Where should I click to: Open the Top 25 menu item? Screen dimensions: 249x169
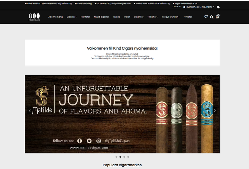coord(116,17)
